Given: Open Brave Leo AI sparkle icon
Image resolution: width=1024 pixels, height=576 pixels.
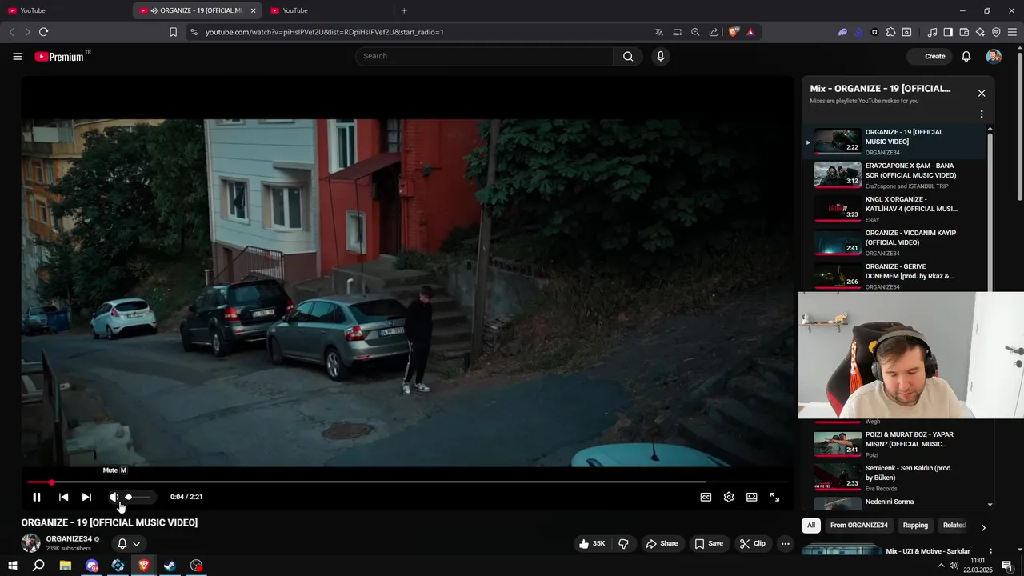Looking at the screenshot, I should tap(980, 32).
